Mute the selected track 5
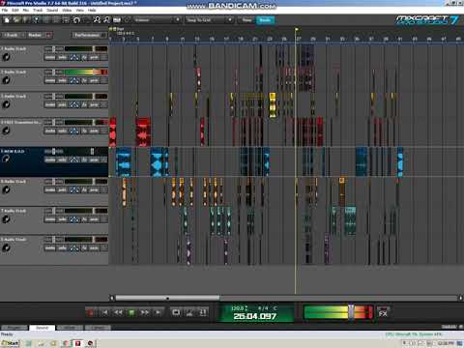The width and height of the screenshot is (464, 348). (50, 159)
